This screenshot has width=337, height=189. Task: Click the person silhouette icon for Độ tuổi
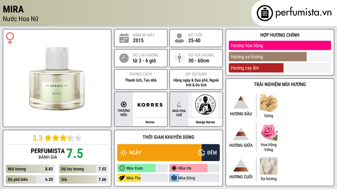tap(179, 38)
